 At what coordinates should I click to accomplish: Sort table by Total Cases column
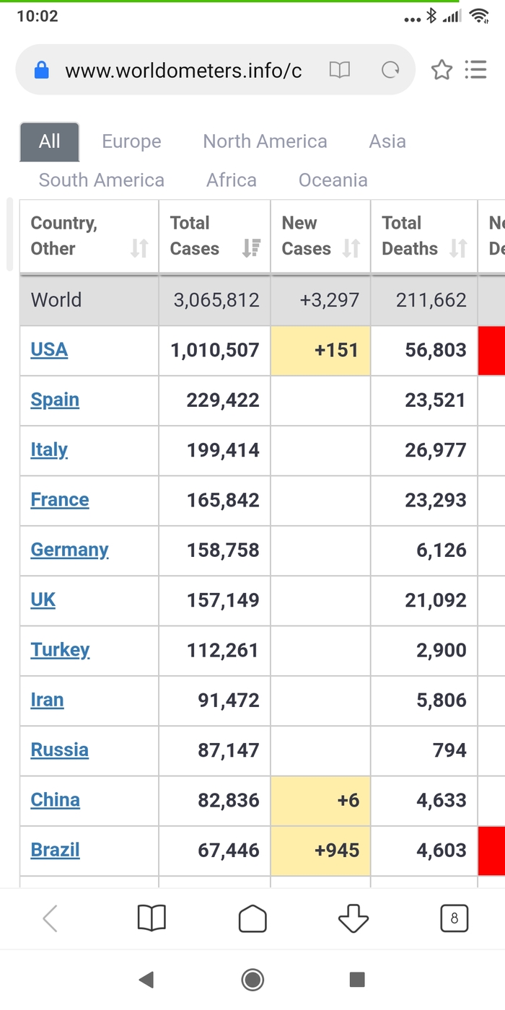(214, 237)
